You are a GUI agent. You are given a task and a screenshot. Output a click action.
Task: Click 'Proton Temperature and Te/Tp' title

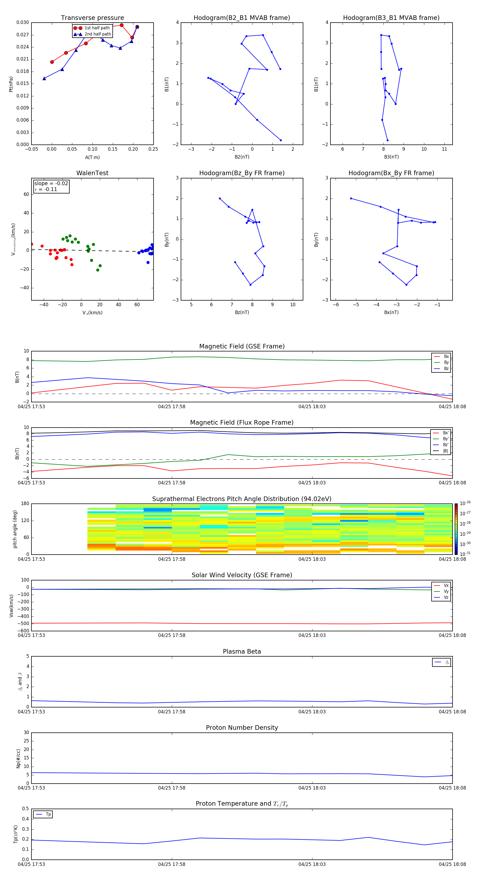[x=242, y=804]
